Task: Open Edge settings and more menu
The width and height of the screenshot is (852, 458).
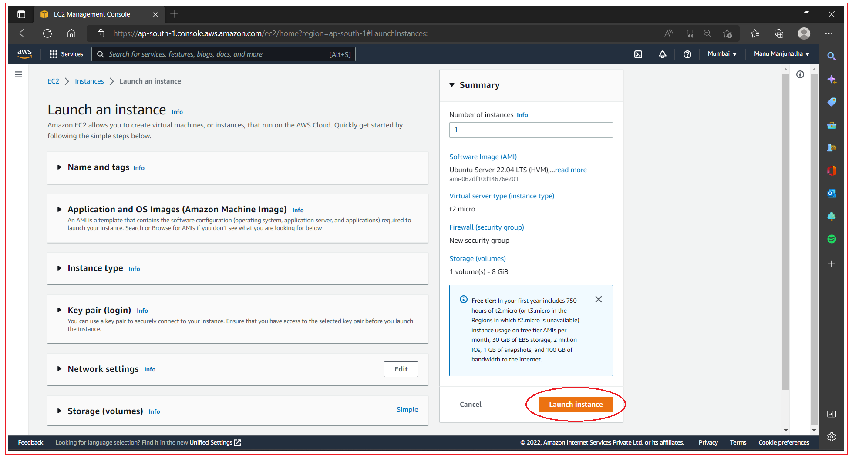Action: pyautogui.click(x=829, y=33)
